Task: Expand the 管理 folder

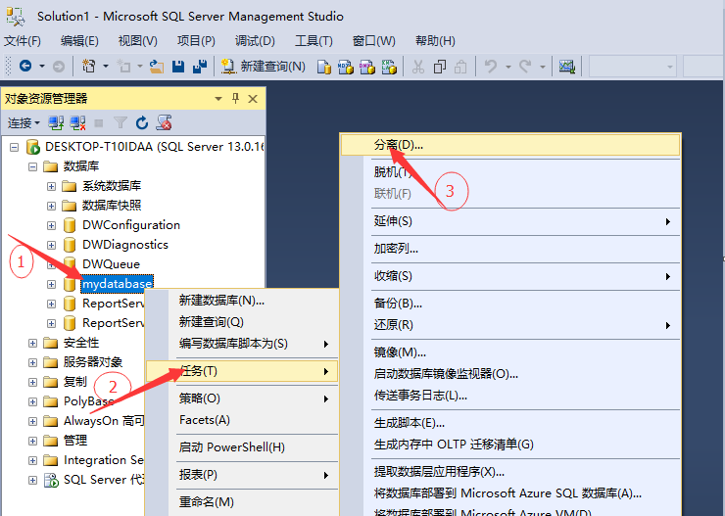Action: point(32,441)
